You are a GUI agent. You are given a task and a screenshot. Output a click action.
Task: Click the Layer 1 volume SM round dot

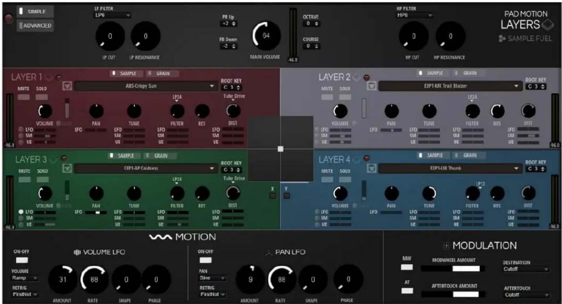21,135
